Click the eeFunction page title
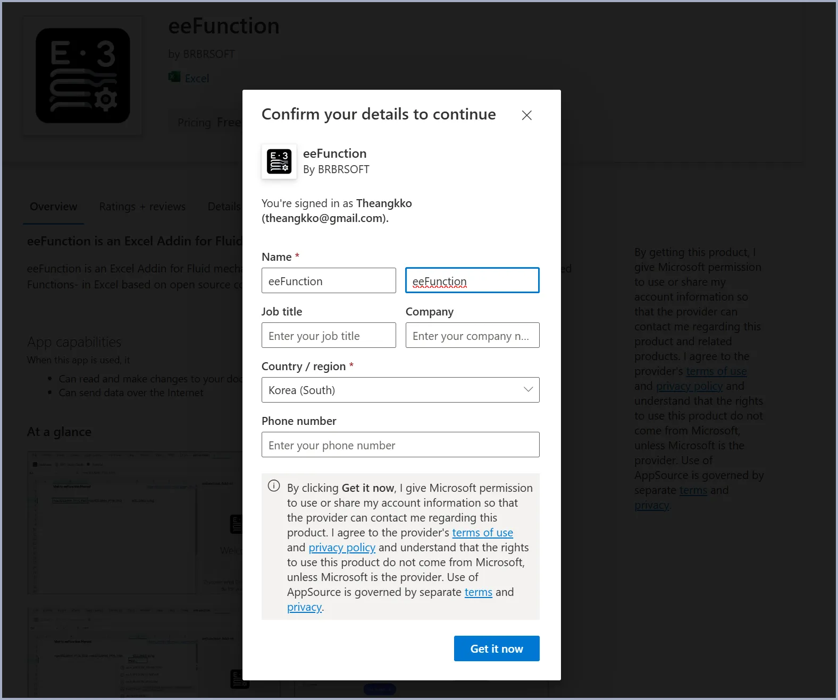 224,26
